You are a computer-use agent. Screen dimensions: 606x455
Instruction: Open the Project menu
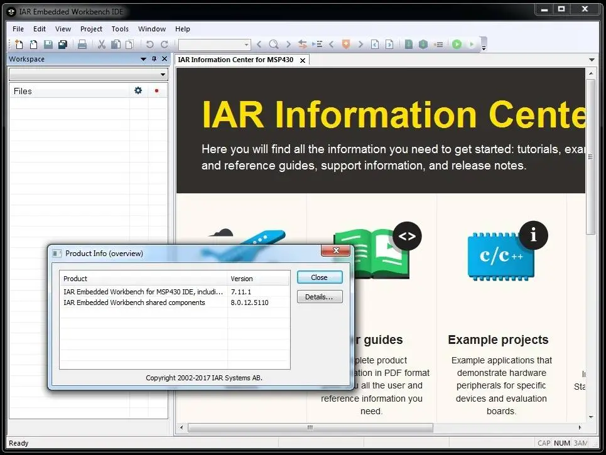[x=91, y=29]
